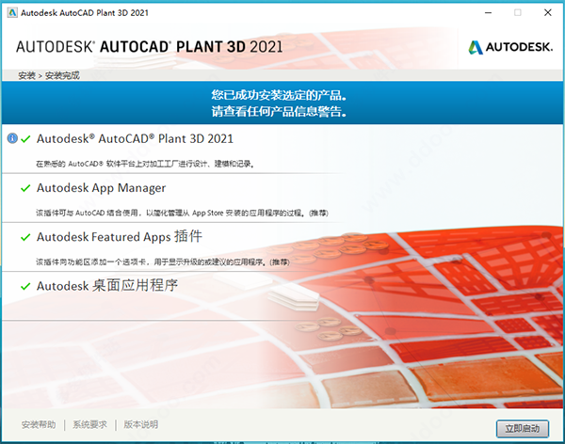Select the Autodesk AutoCAD Plant 3D 2021 product title
565x444 pixels.
coord(135,138)
